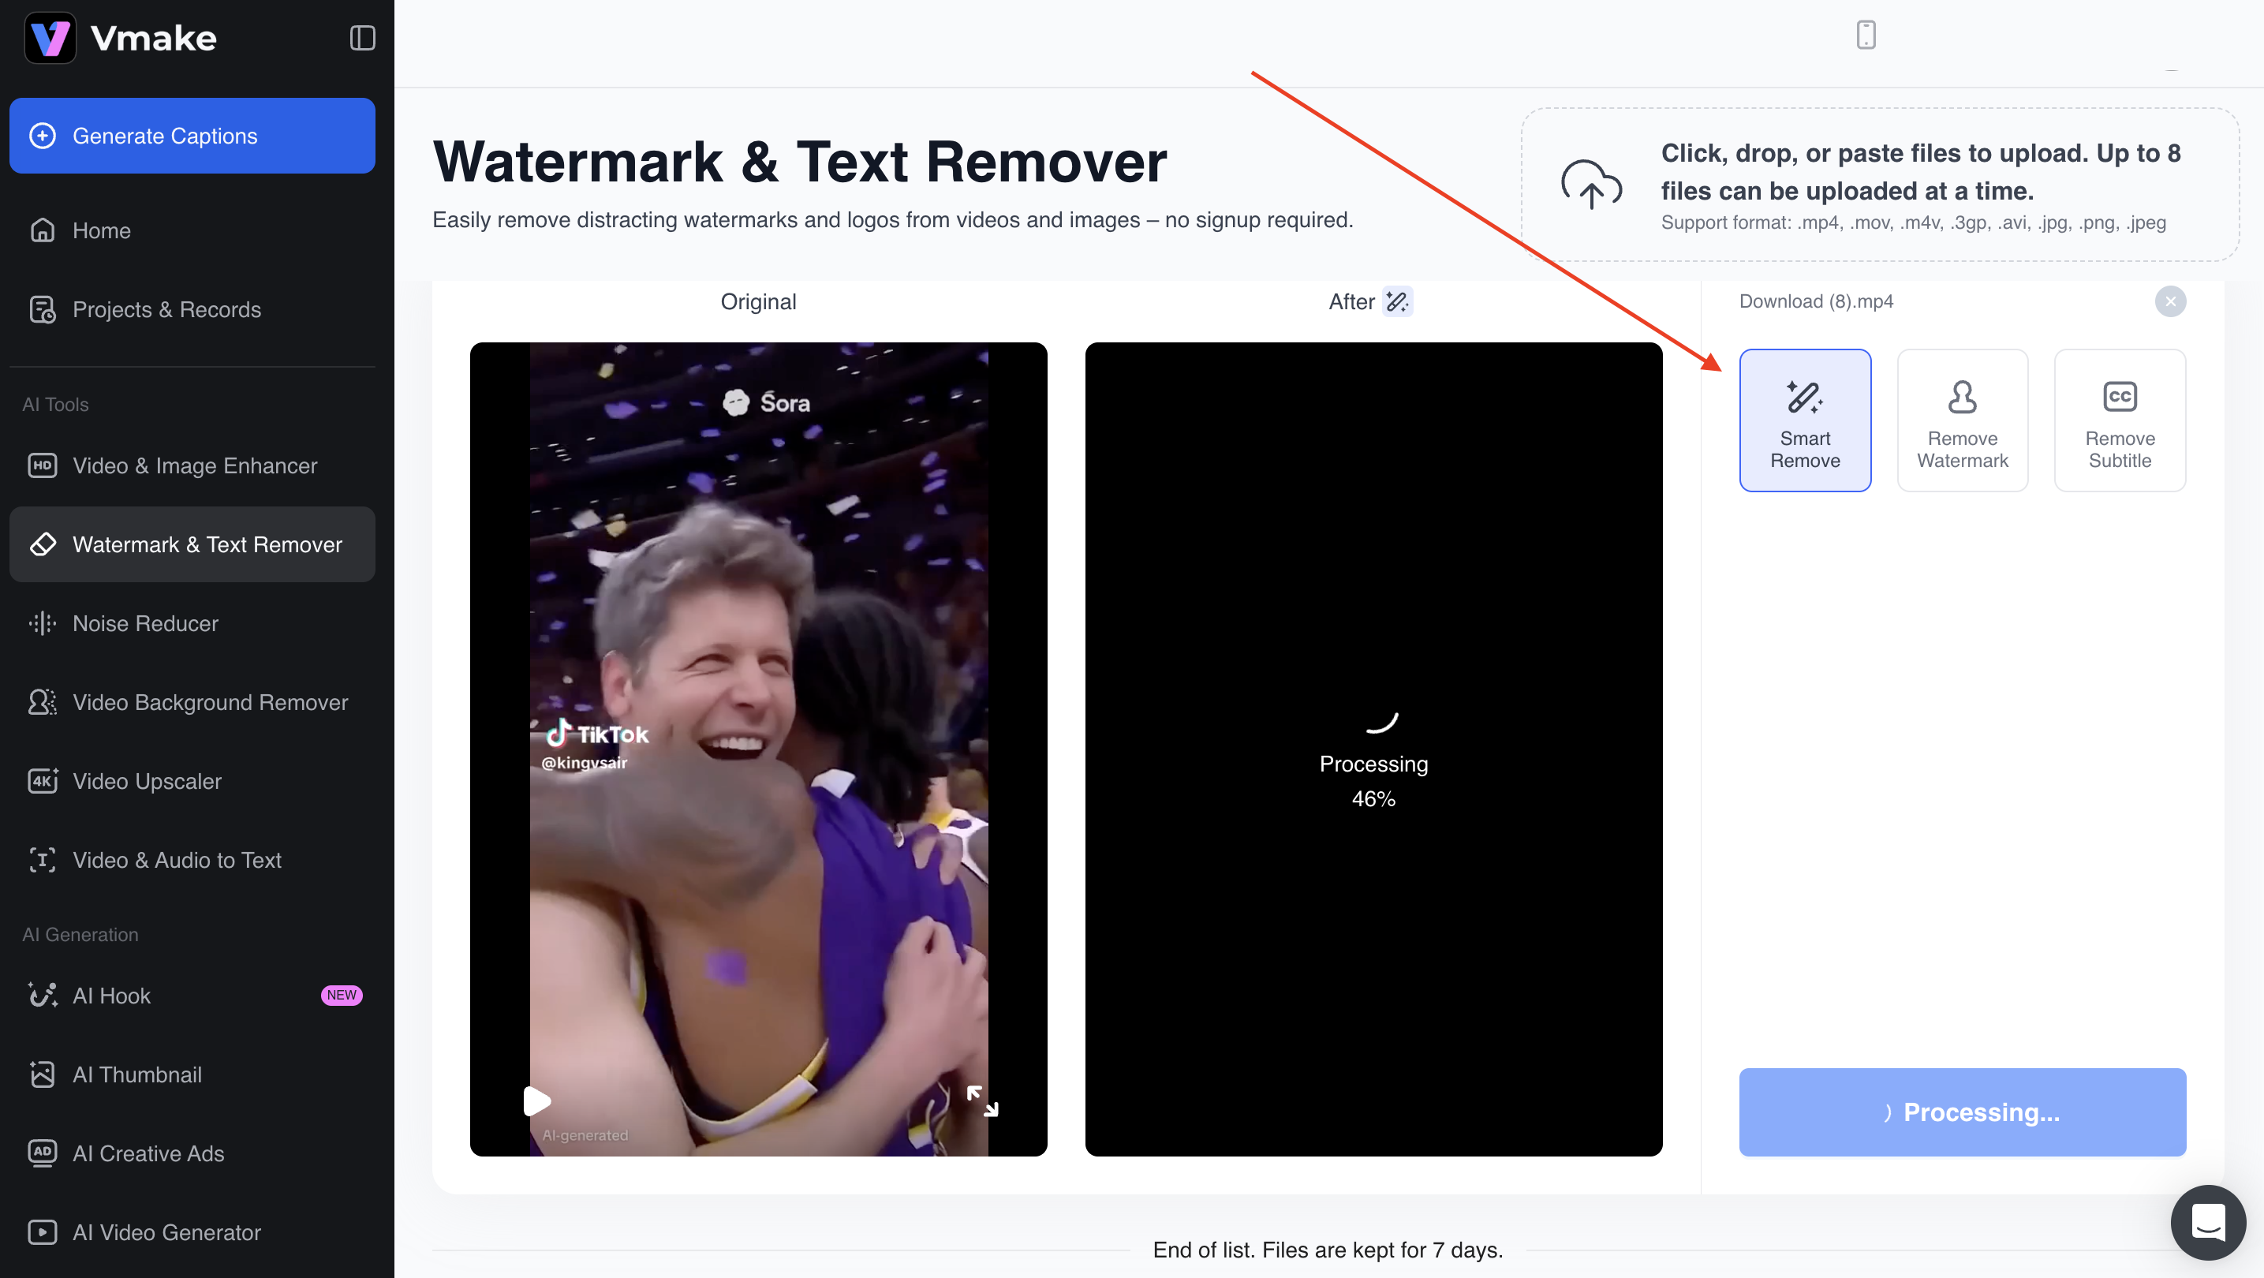Click the mobile phone icon at top
Viewport: 2264px width, 1278px height.
(x=1865, y=35)
